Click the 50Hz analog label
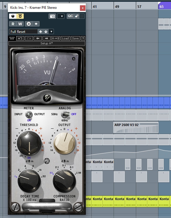The image size is (171, 218). 54,114
